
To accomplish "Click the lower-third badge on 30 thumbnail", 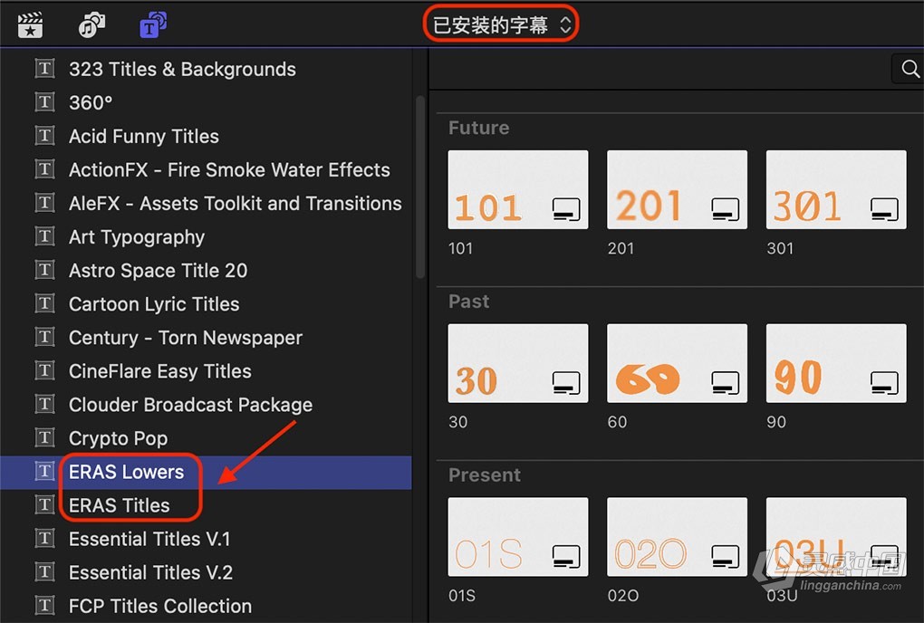I will point(566,383).
